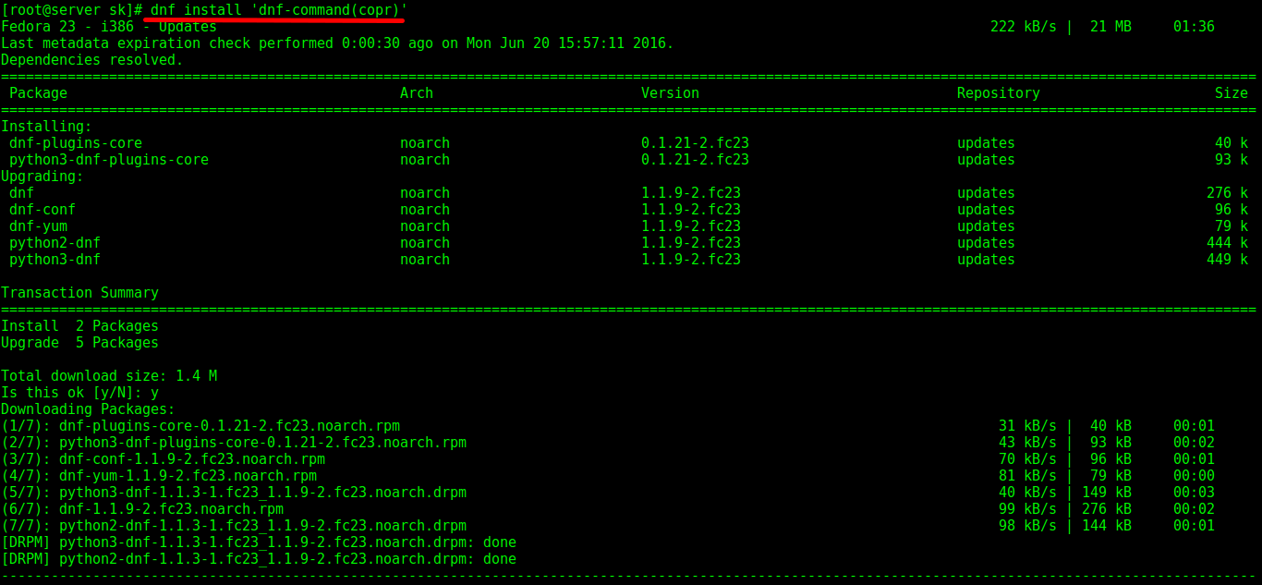Click the 'Last metadata expiration check' line

pyautogui.click(x=337, y=43)
